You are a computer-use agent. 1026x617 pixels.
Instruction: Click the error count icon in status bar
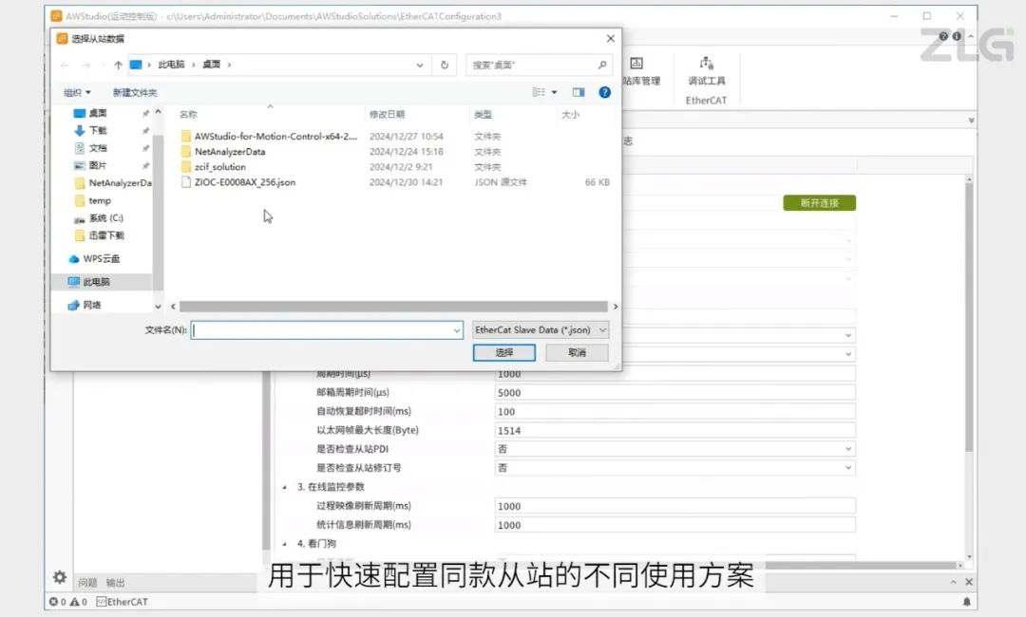(53, 602)
